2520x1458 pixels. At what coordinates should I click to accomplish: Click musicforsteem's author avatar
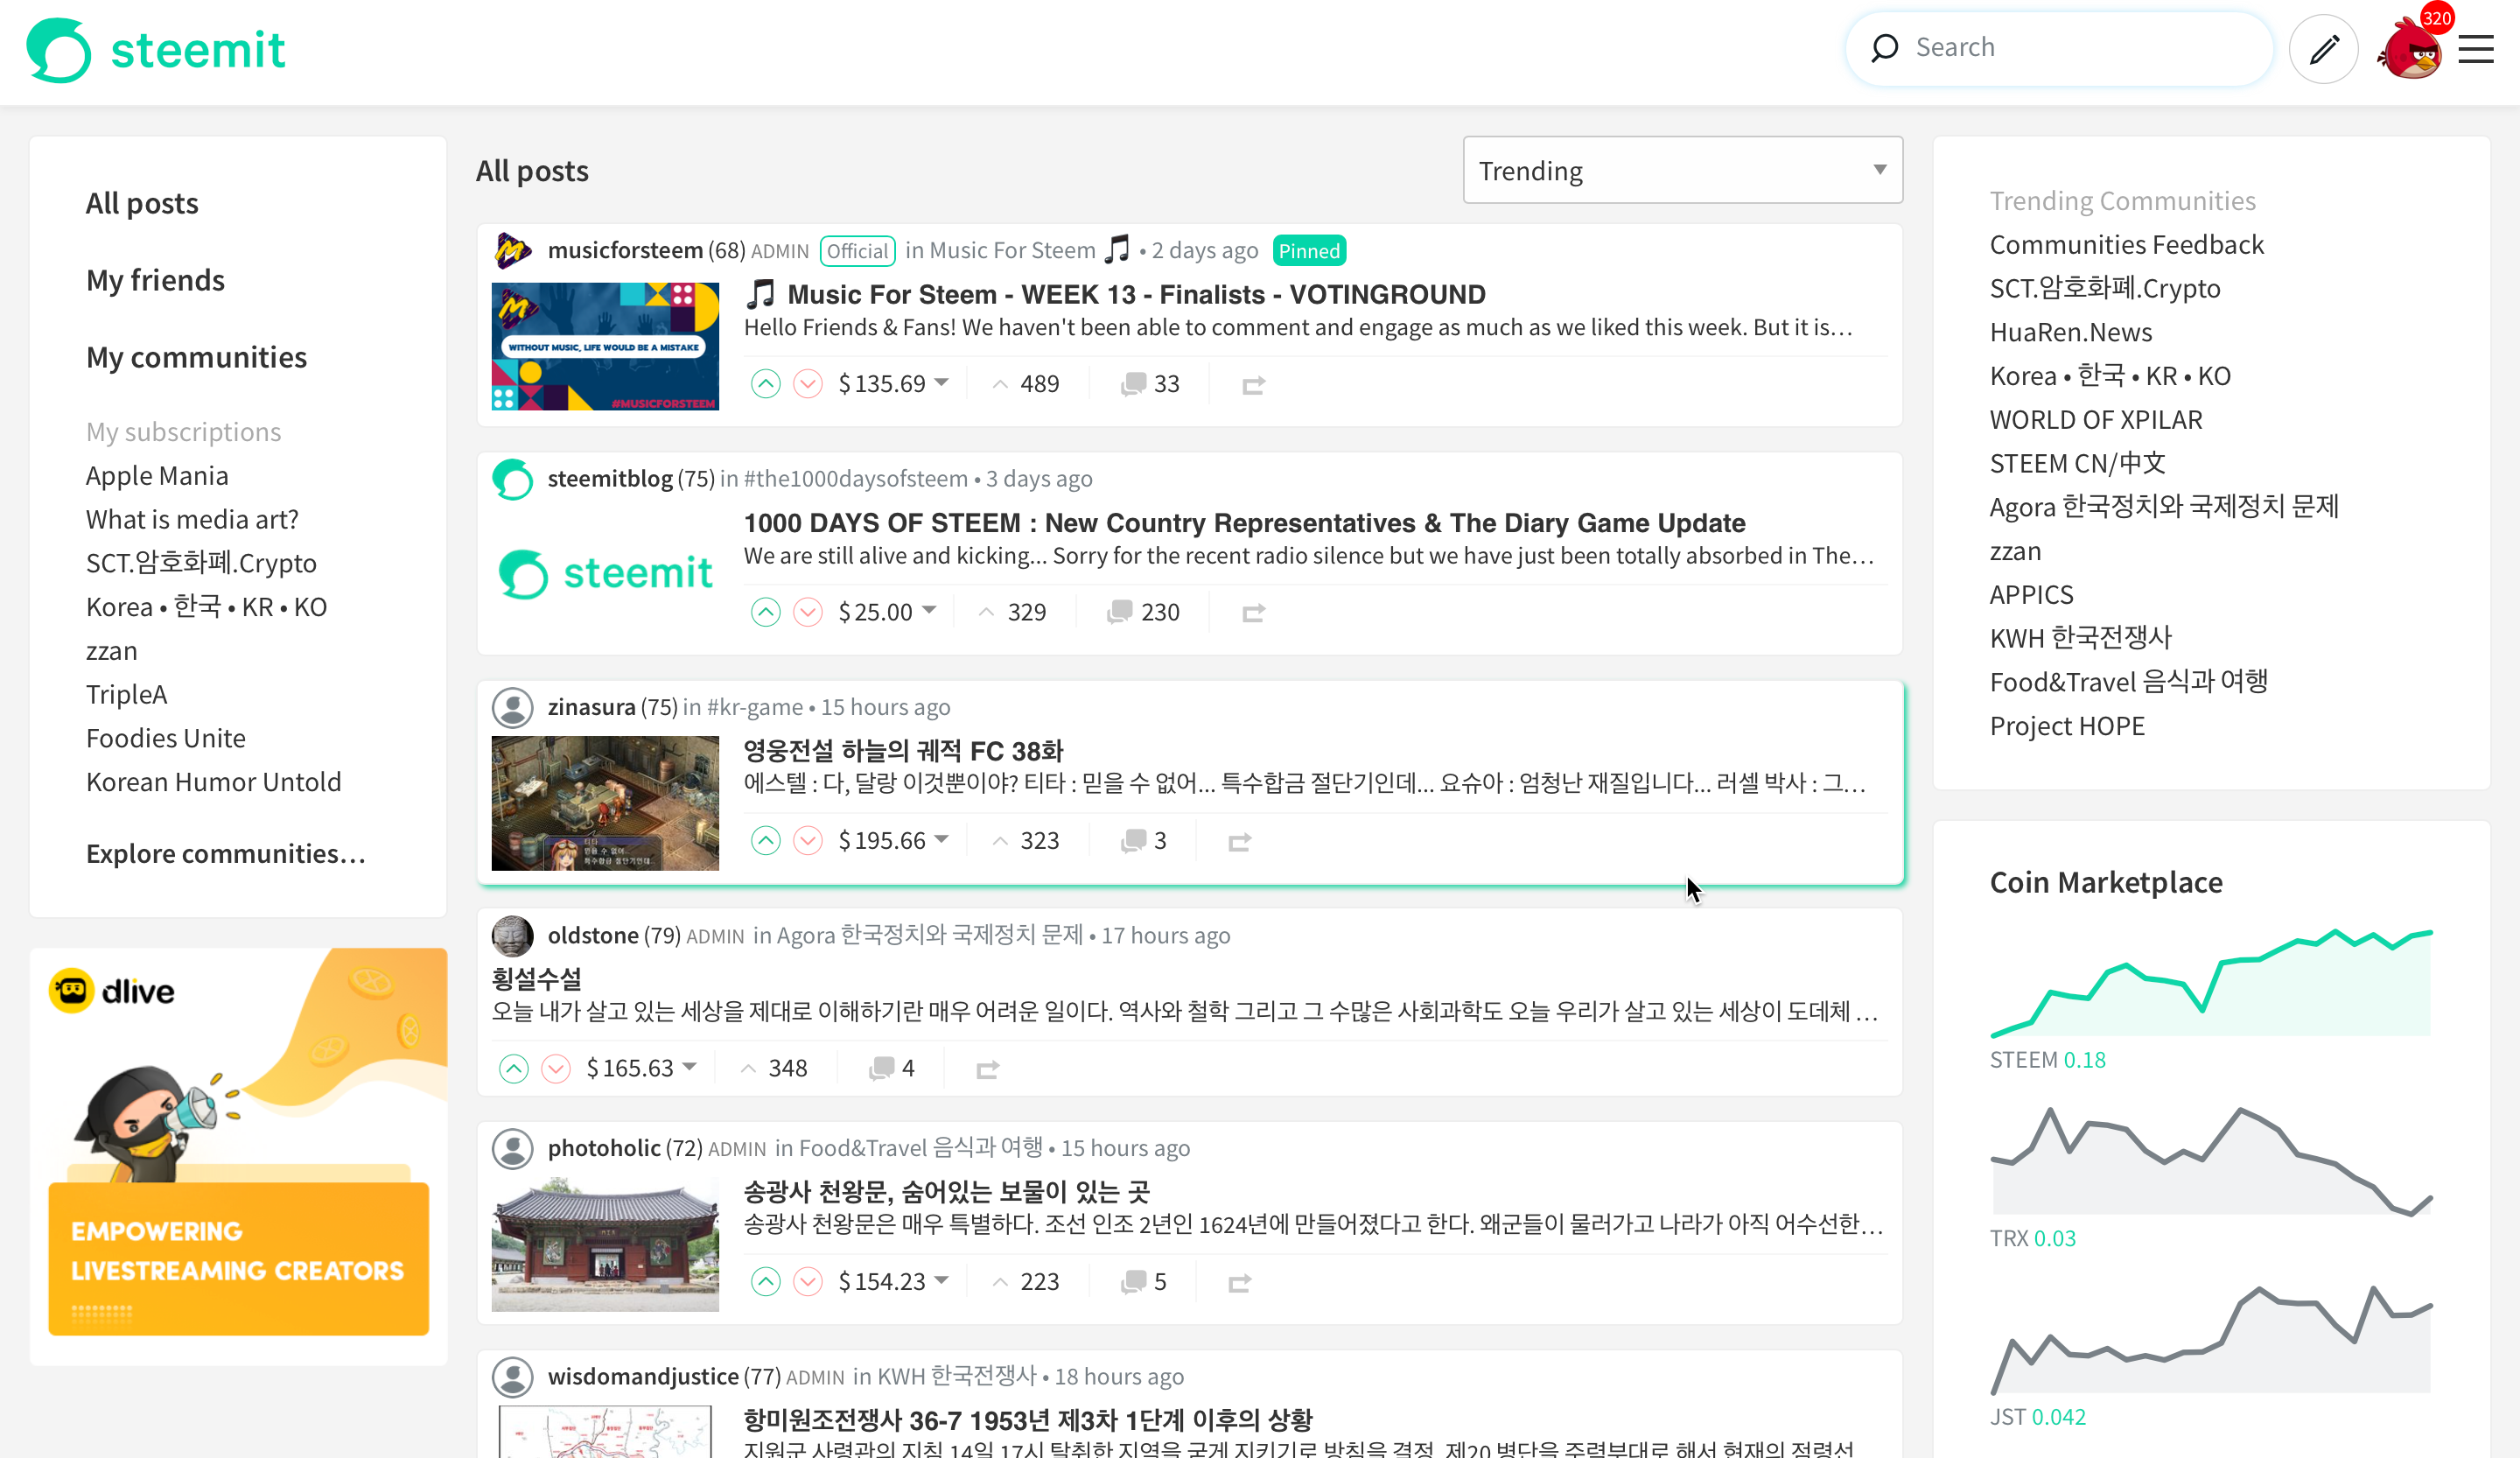point(513,250)
